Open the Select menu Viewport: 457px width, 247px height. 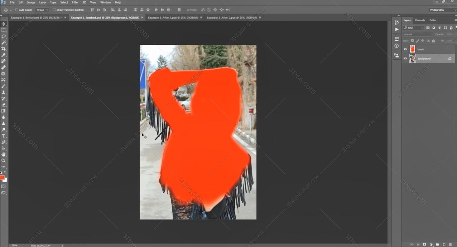pyautogui.click(x=64, y=3)
